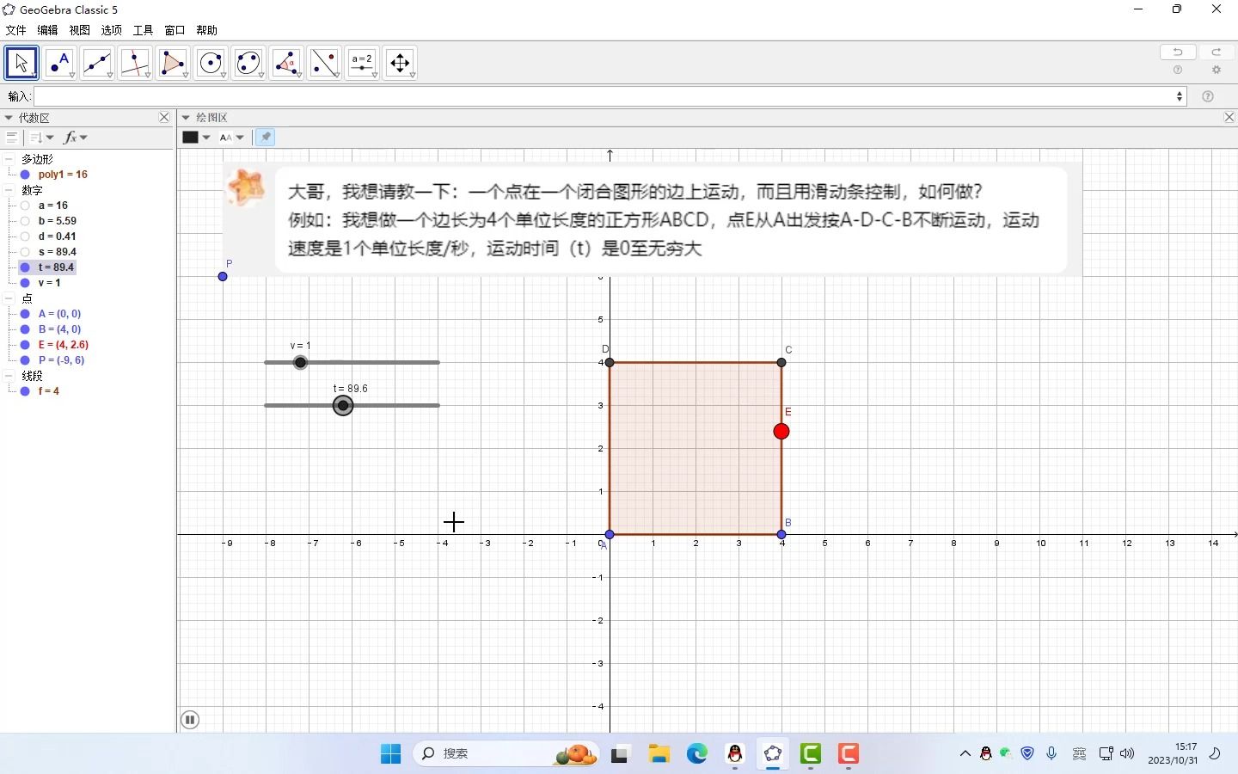Open the sort-by dropdown in algebra style bar
Screen dimensions: 1238x774
tap(41, 137)
